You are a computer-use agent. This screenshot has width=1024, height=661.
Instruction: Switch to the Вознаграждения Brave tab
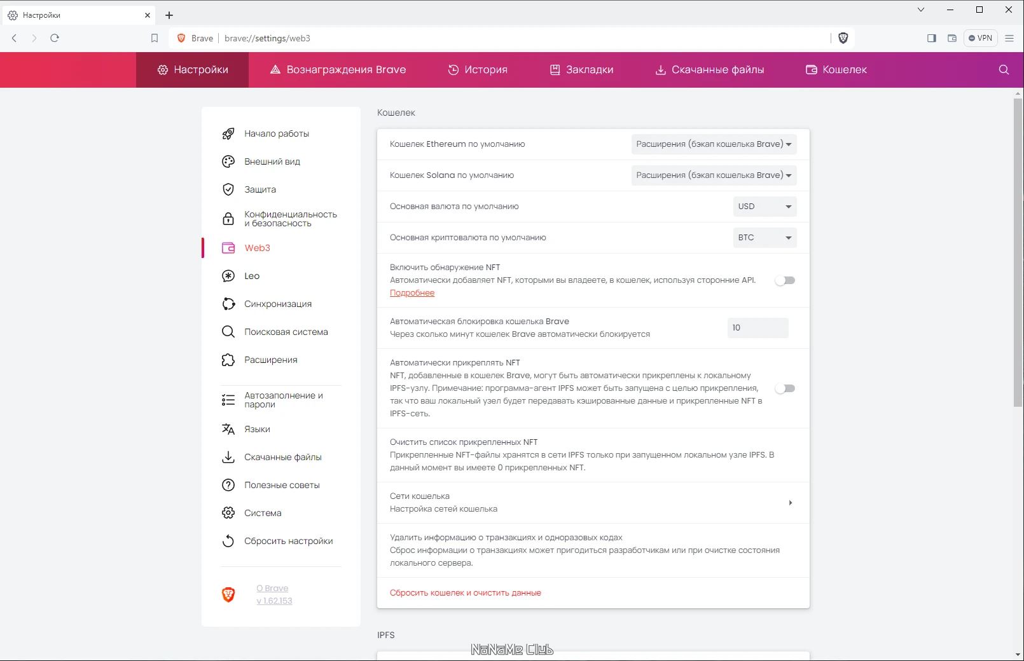pos(339,70)
